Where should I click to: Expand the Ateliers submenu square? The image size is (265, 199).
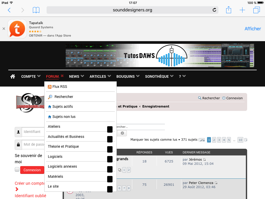click(110, 129)
